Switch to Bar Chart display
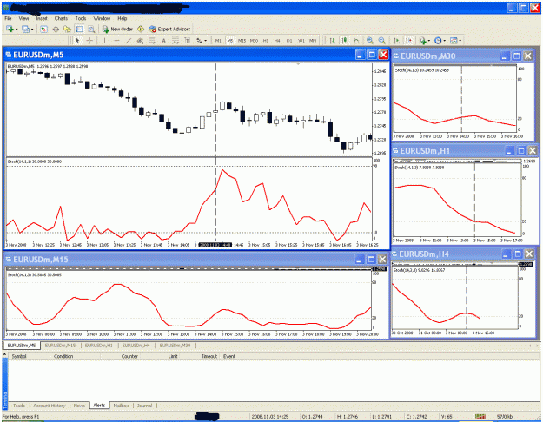Viewport: 543px width, 422px height. pyautogui.click(x=333, y=41)
